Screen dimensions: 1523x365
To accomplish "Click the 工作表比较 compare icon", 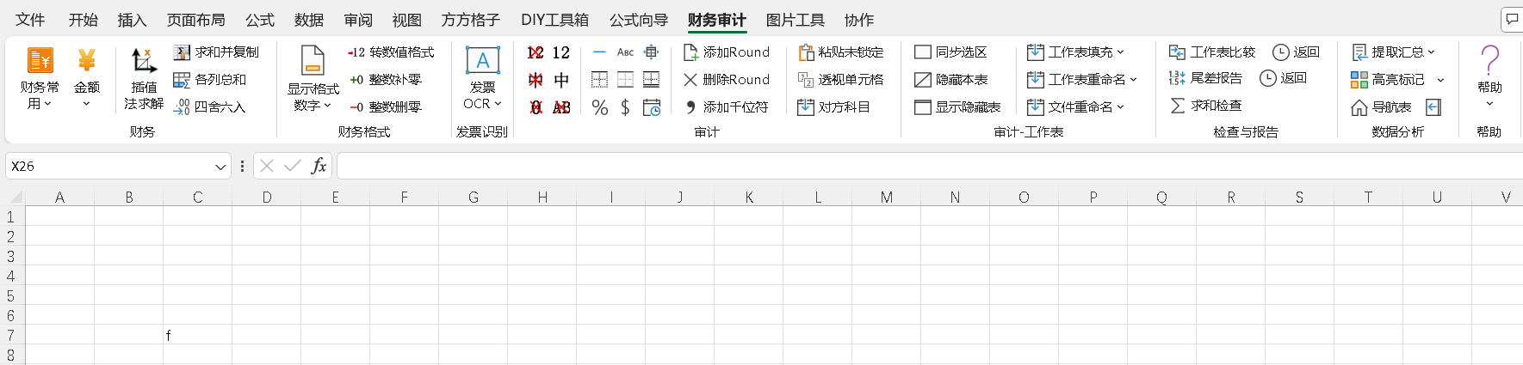I will coord(1177,52).
